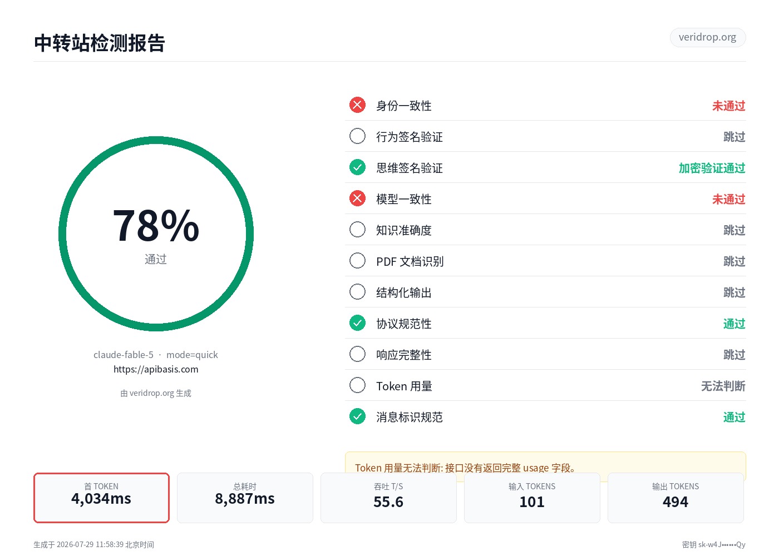779x556 pixels.
Task: Select the 总耗时 8,887ms card
Action: (245, 498)
